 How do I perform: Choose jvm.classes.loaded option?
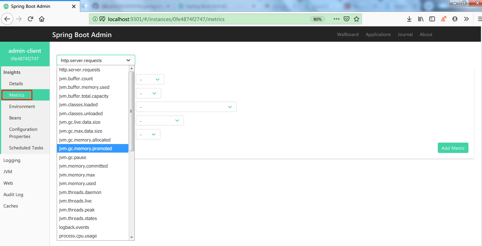(93, 105)
